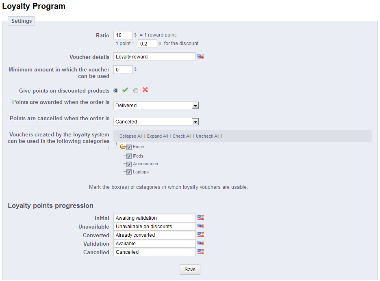Click the flag icon beside Unavailable field

201,226
